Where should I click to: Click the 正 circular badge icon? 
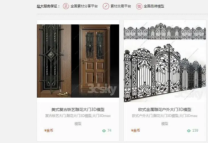[x=66, y=6]
